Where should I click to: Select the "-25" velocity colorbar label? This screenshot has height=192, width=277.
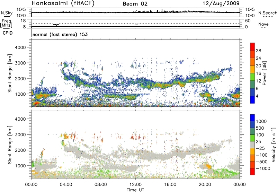pos(260,148)
